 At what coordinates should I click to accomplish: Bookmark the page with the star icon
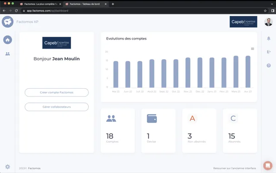(265, 10)
